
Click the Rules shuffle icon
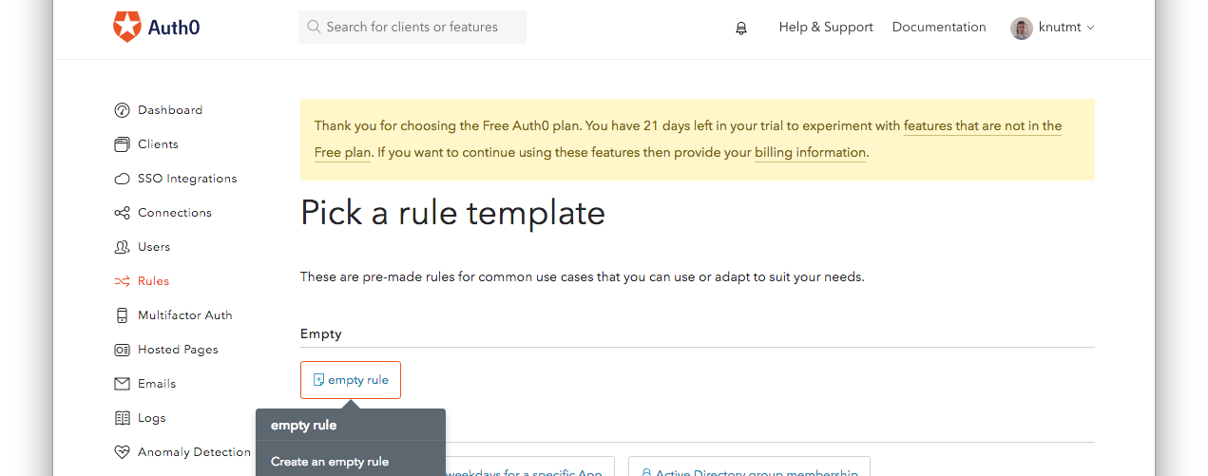click(122, 281)
